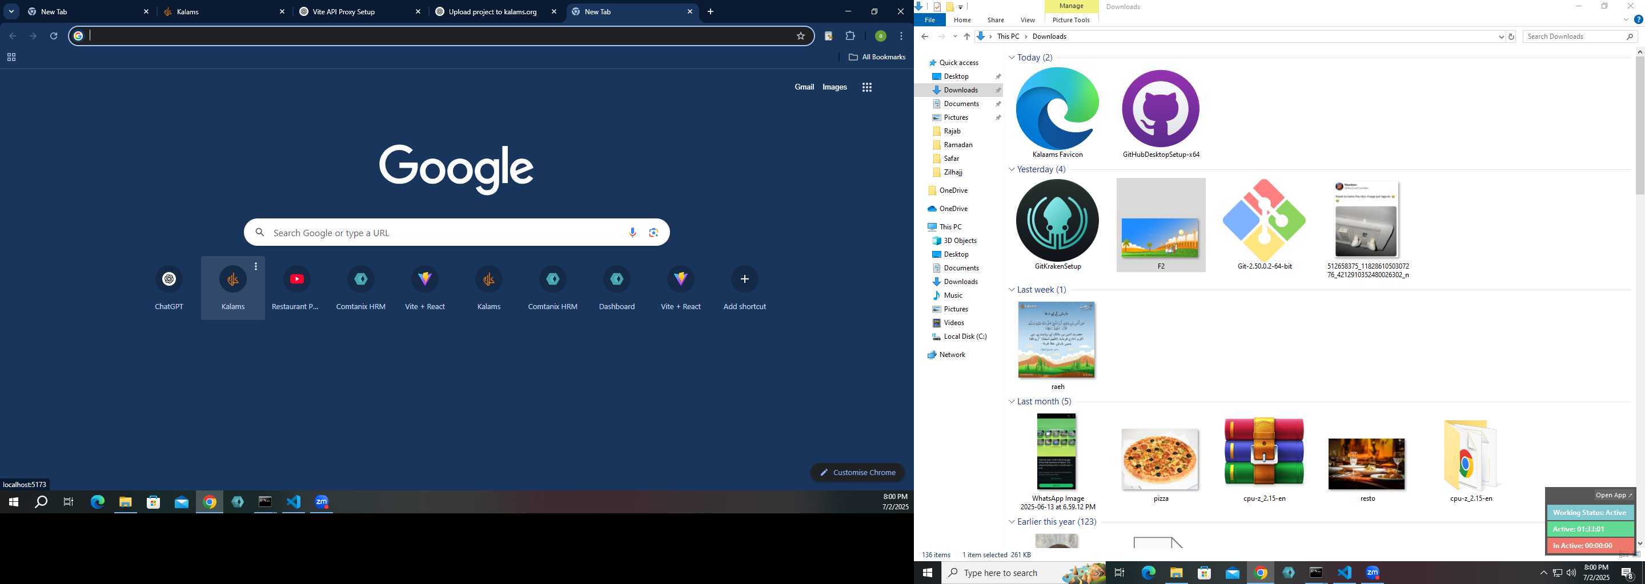
Task: Switch to Upload project to kalams.org tab
Action: coord(497,11)
